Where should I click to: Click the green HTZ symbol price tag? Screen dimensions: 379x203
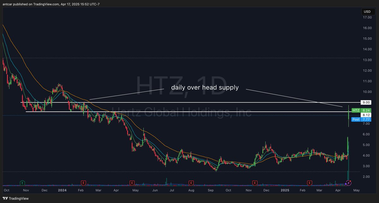point(356,110)
